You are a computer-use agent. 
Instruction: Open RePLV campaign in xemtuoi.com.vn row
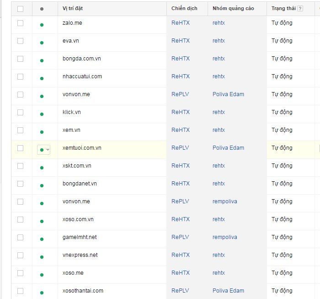(x=180, y=148)
